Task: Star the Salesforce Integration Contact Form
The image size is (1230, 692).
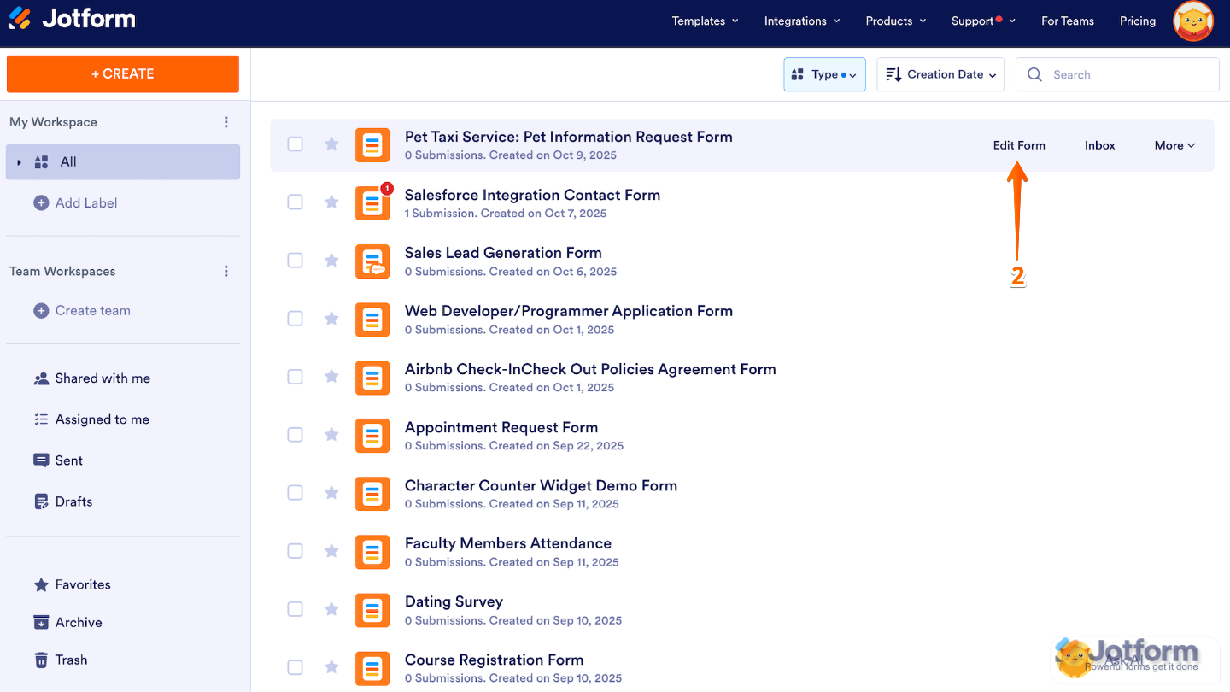Action: (x=331, y=202)
